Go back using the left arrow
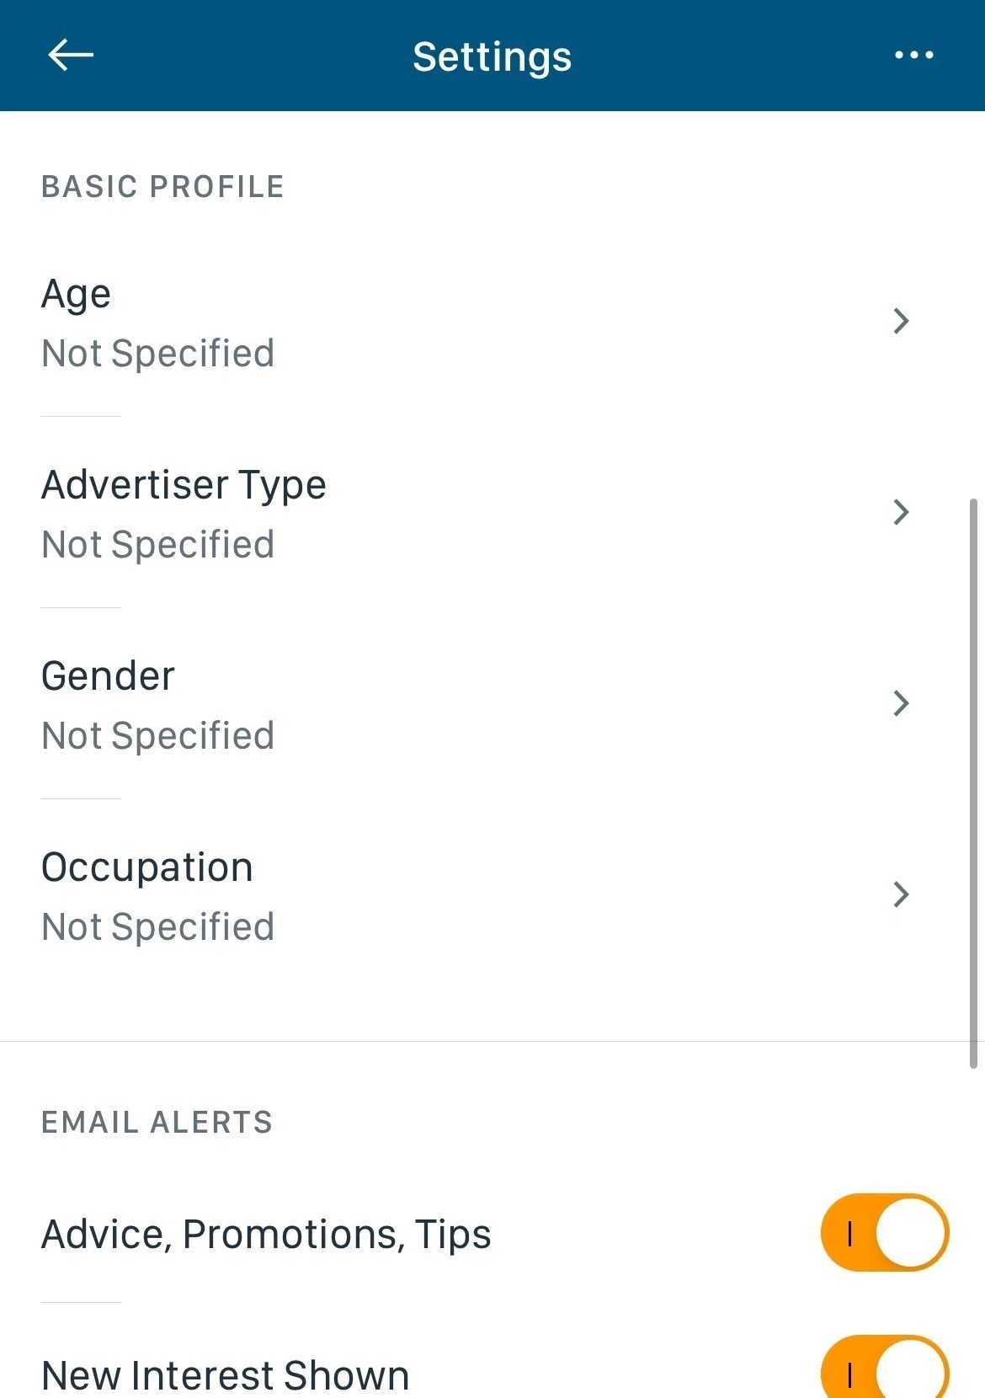The image size is (985, 1398). [x=71, y=56]
